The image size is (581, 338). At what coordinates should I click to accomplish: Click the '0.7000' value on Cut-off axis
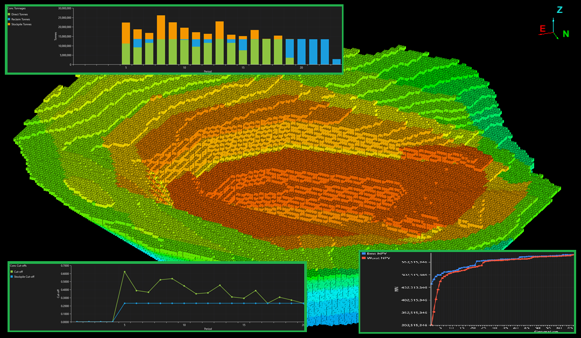pos(65,265)
